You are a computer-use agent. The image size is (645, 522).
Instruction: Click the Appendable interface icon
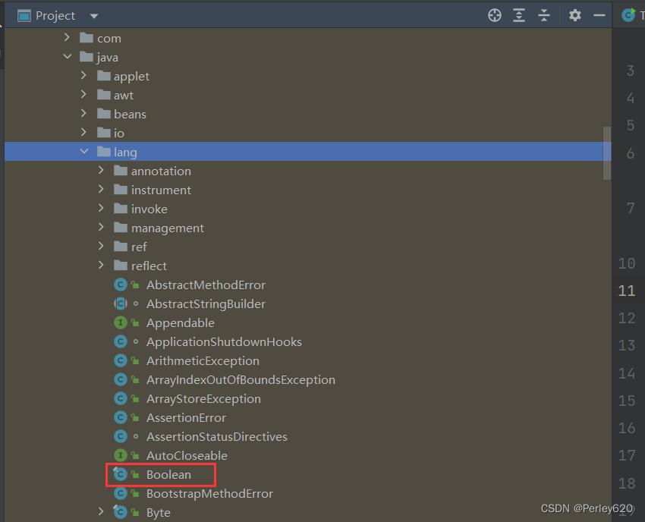coord(120,322)
